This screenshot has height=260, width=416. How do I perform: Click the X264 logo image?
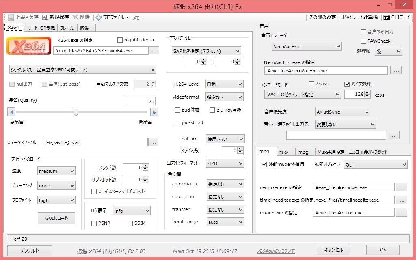[29, 46]
